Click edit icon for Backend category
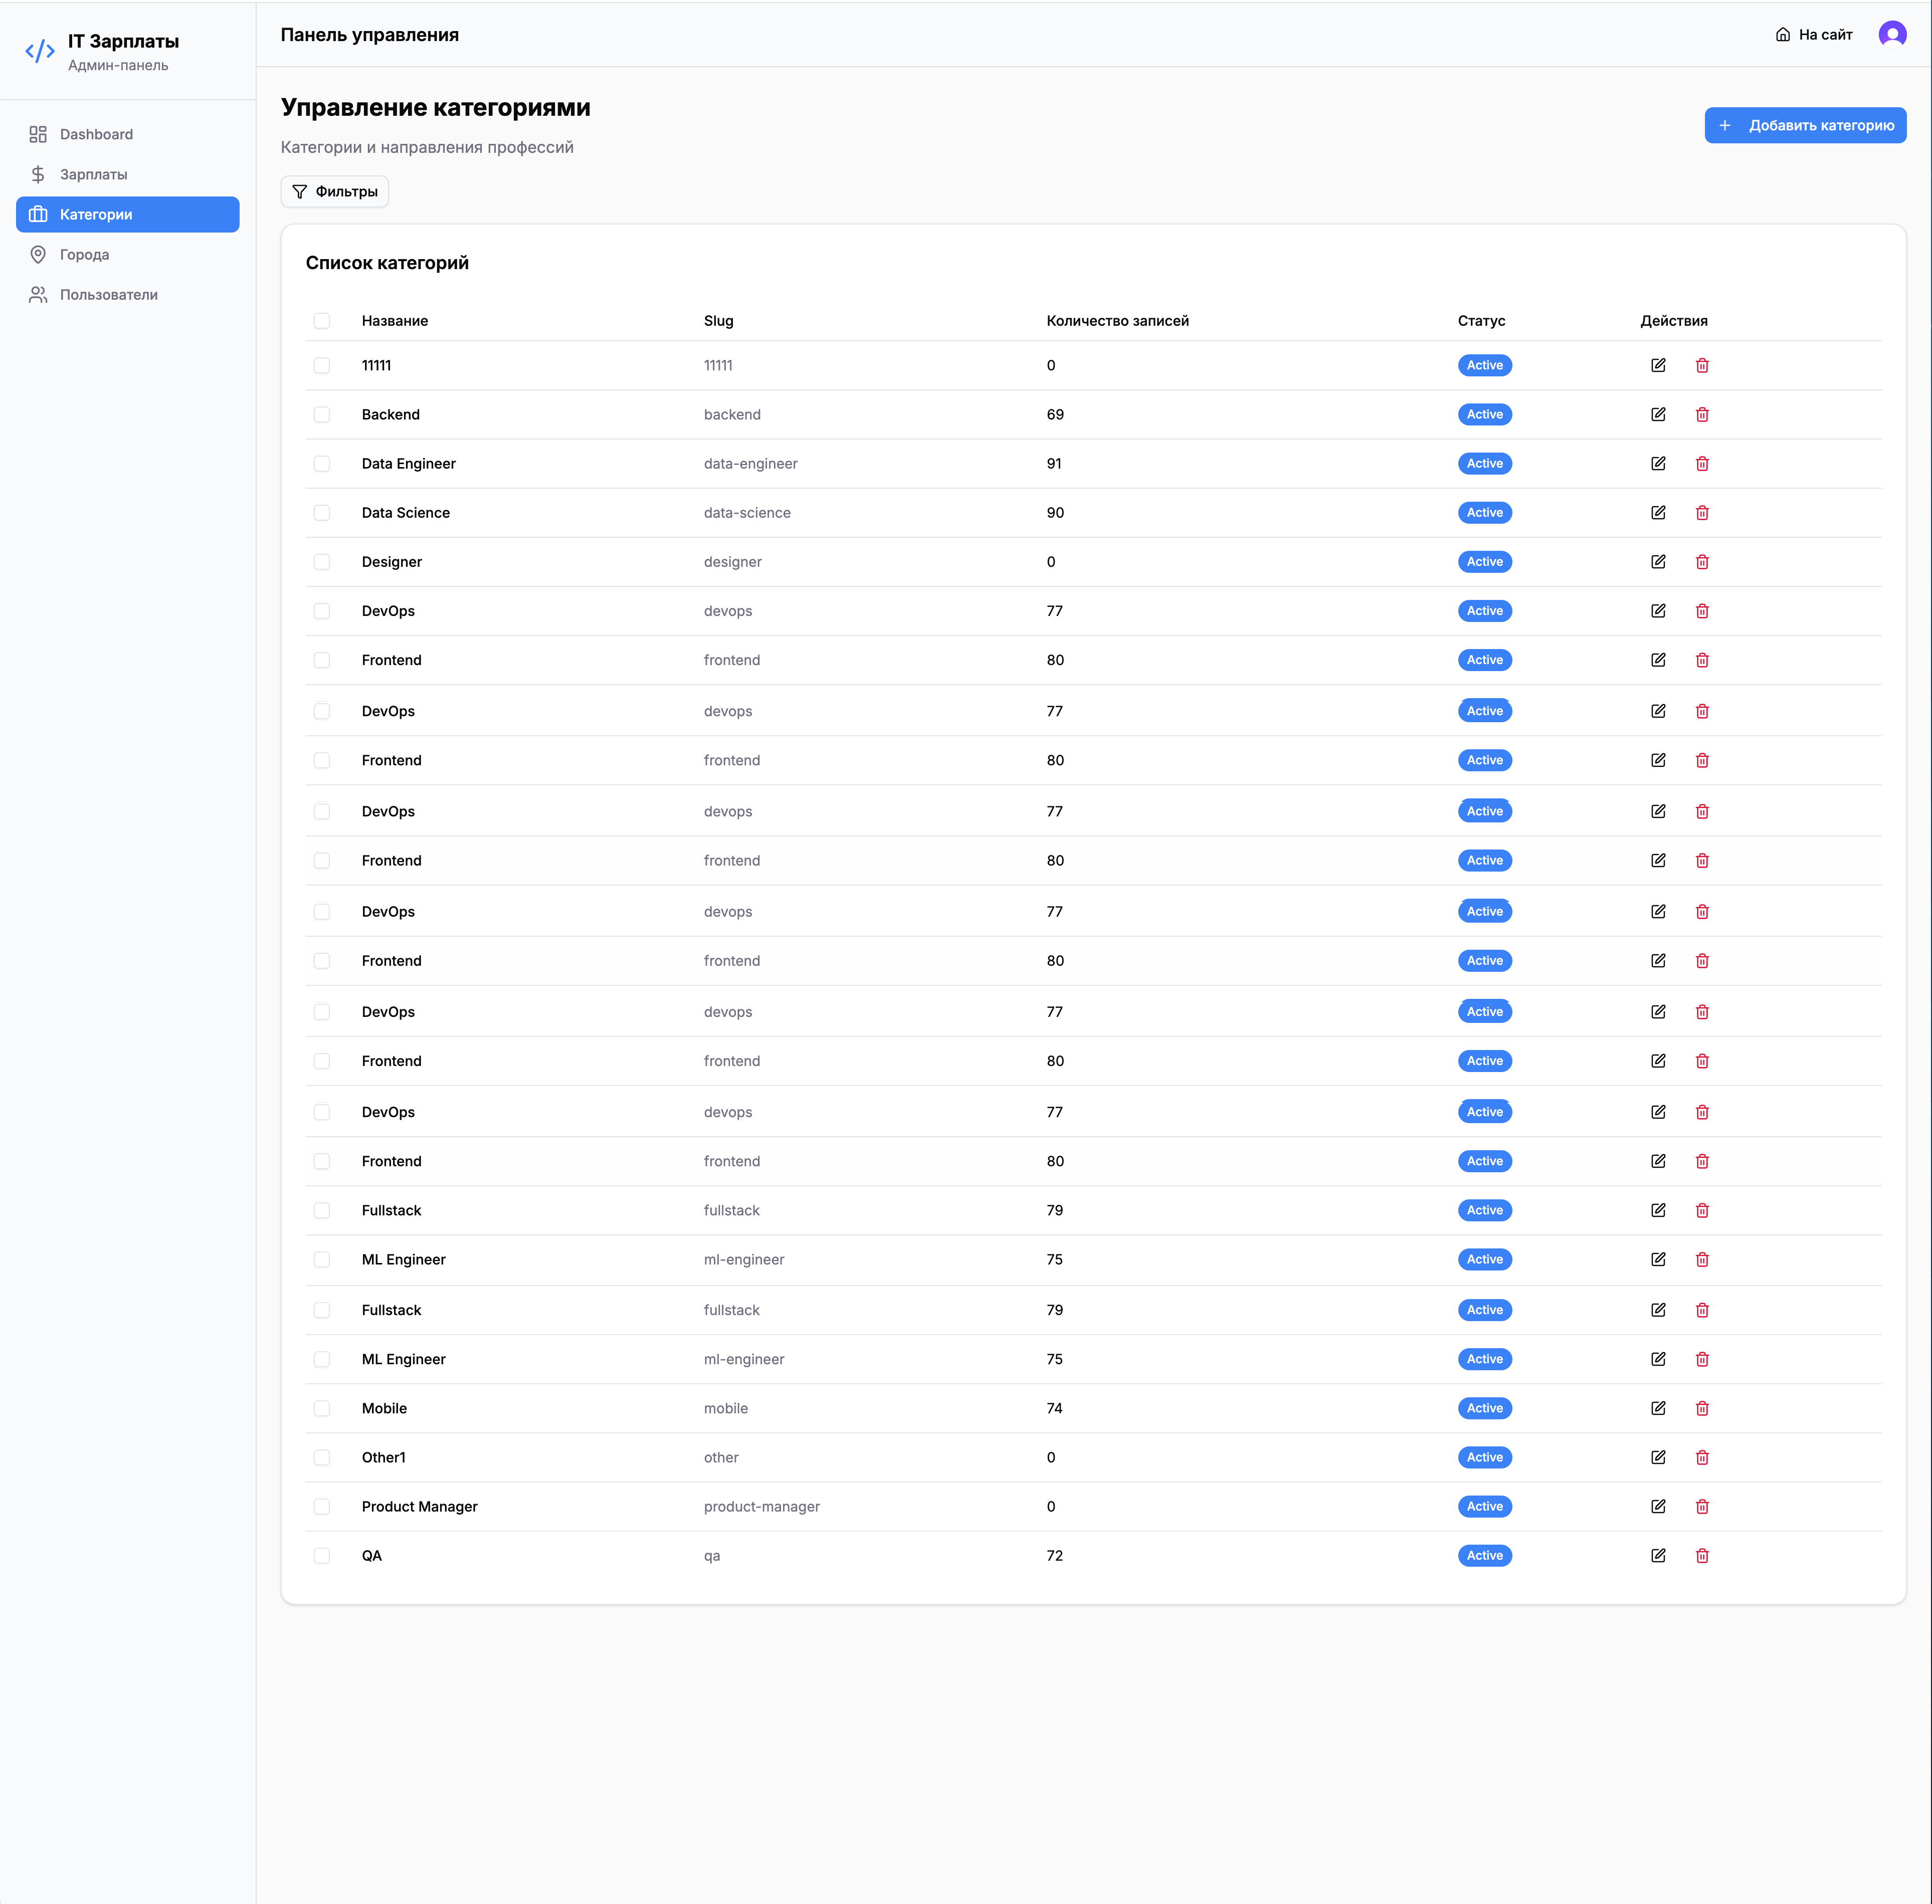 (1657, 414)
